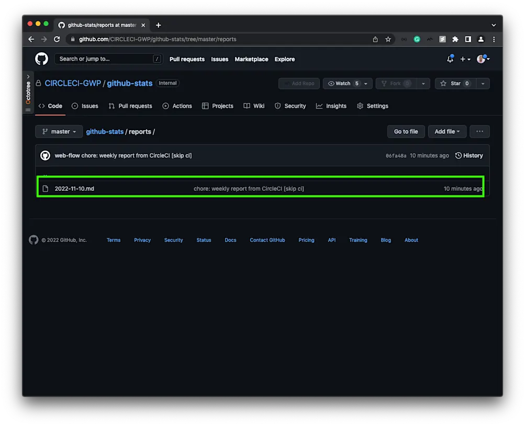Viewport: 525px width, 426px height.
Task: Expand the tab search chevron
Action: pos(494,25)
